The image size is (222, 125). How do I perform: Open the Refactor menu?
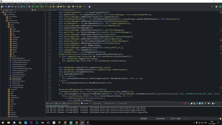(x=19, y=4)
